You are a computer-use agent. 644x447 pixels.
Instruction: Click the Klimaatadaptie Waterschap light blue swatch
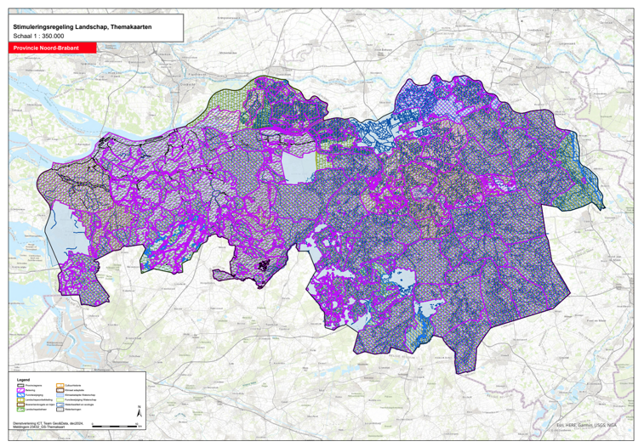pos(60,395)
